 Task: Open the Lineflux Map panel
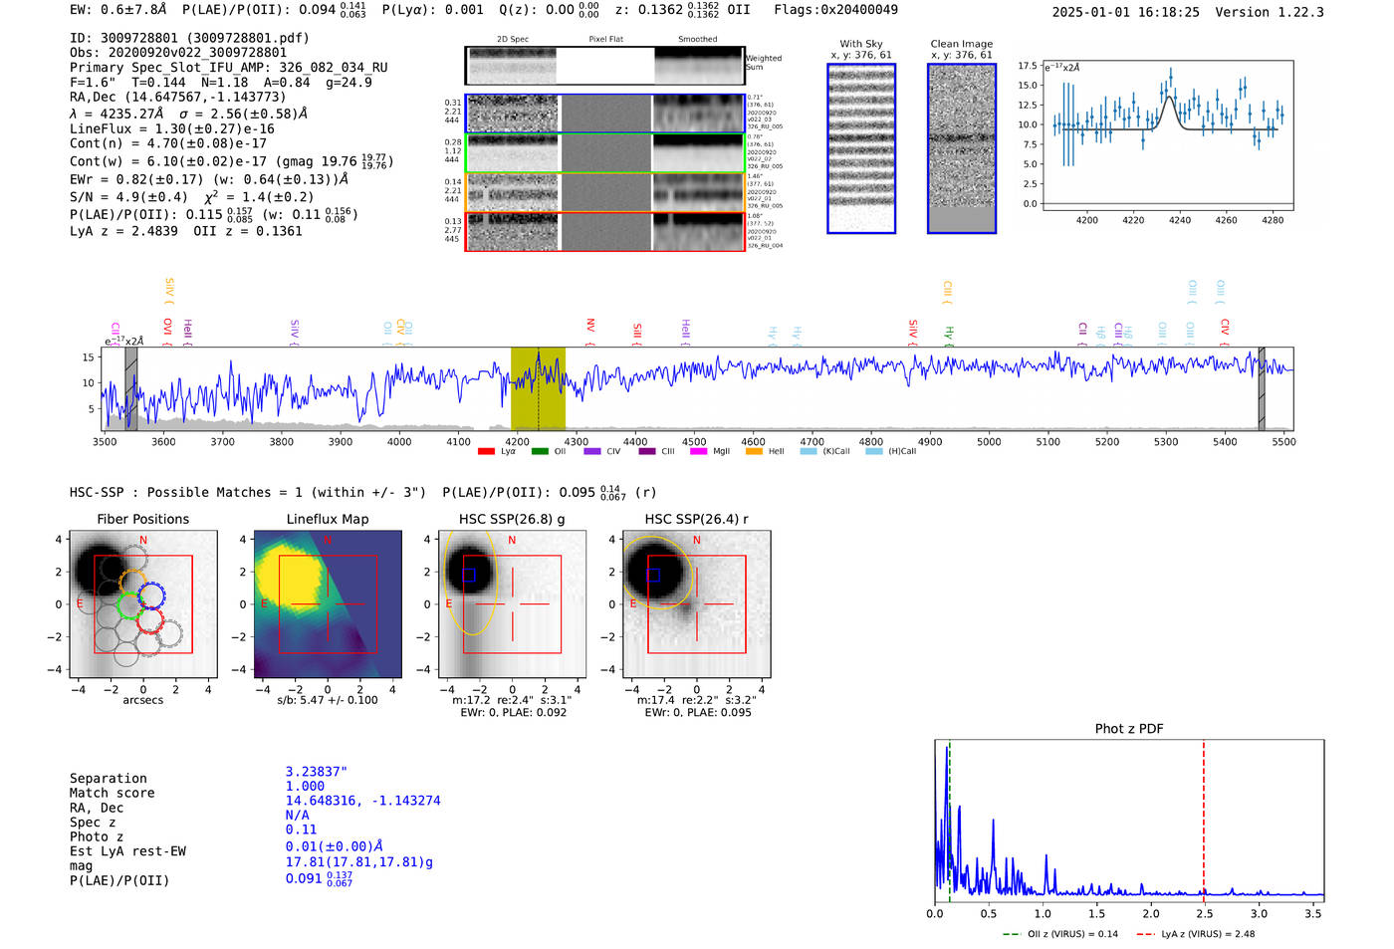328,603
